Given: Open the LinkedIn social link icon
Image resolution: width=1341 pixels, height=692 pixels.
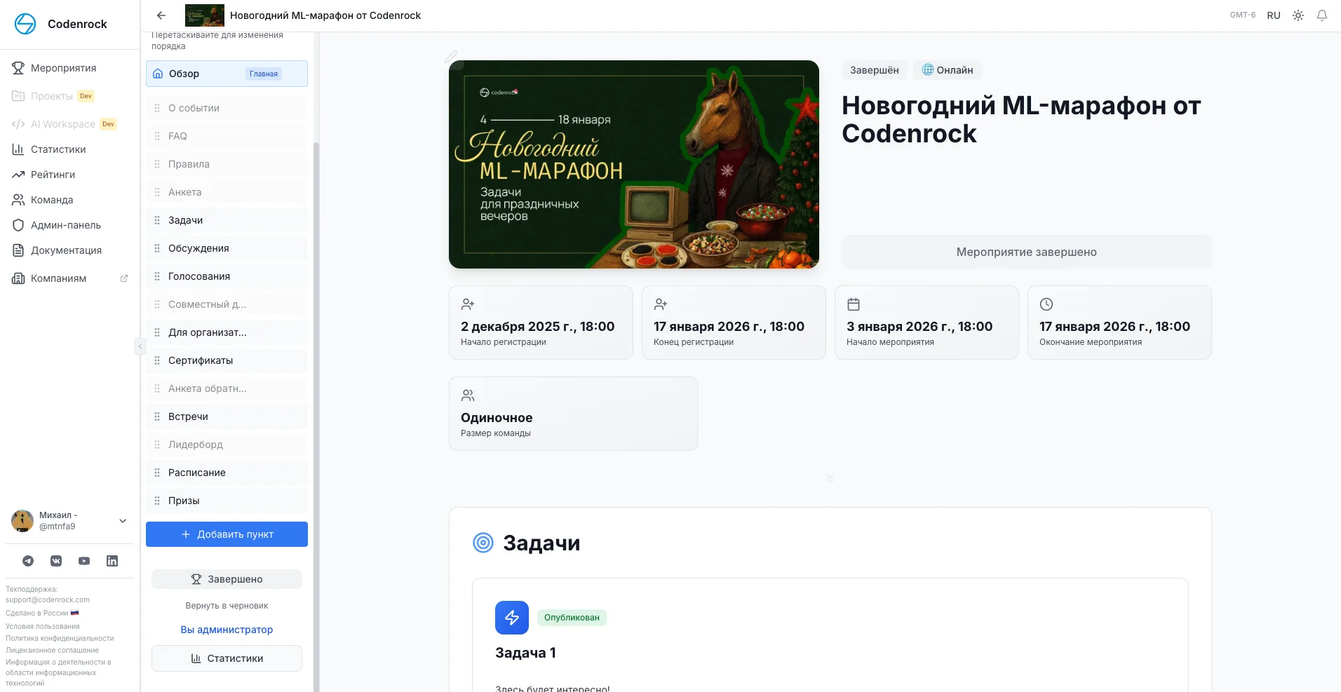Looking at the screenshot, I should pyautogui.click(x=112, y=561).
